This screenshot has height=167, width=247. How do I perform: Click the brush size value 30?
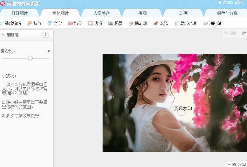click(48, 51)
